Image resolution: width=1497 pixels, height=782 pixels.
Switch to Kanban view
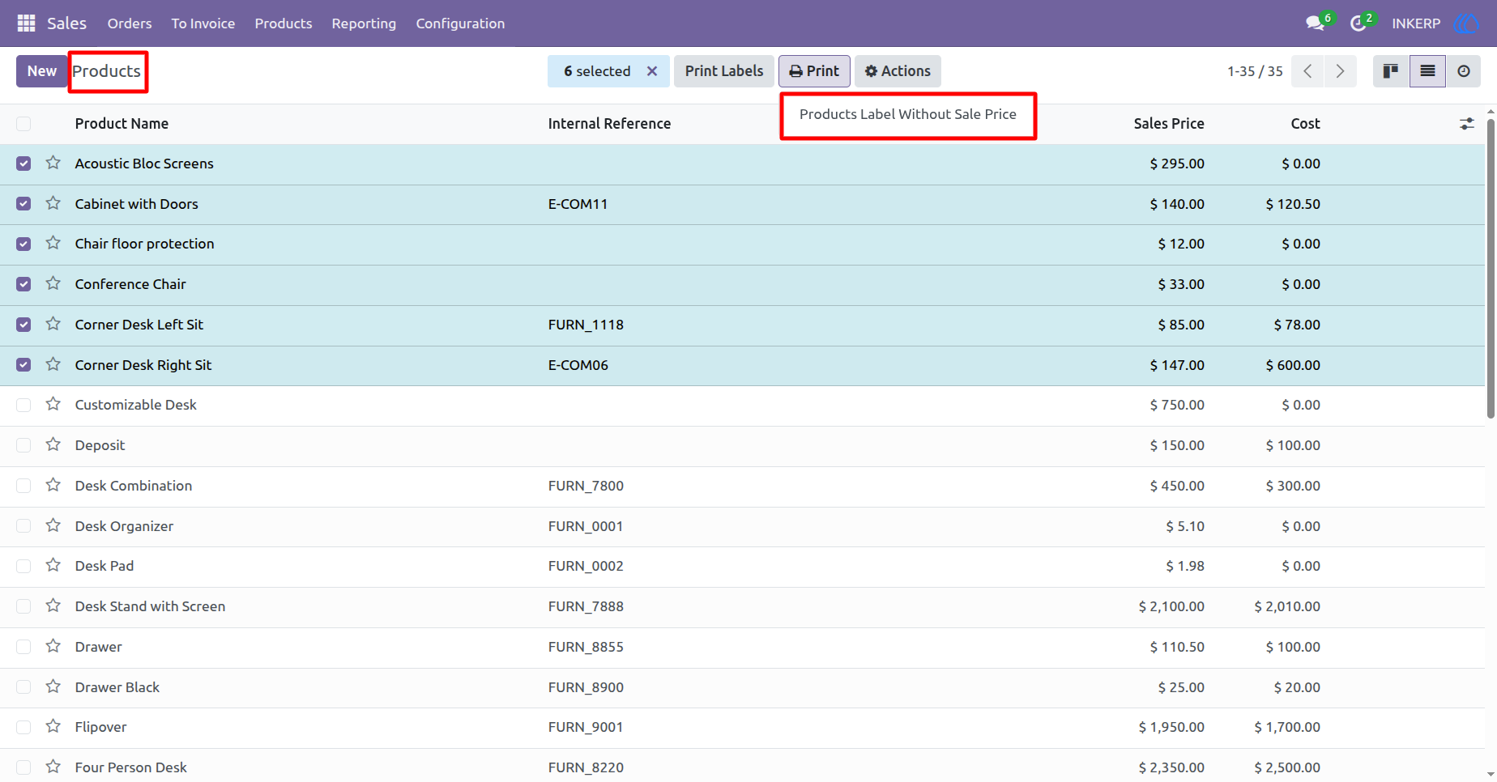(1391, 71)
